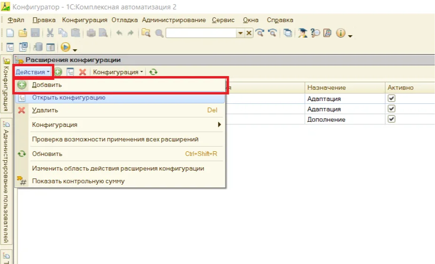Click the Назначение column header
435x264 pixels.
[x=326, y=88]
